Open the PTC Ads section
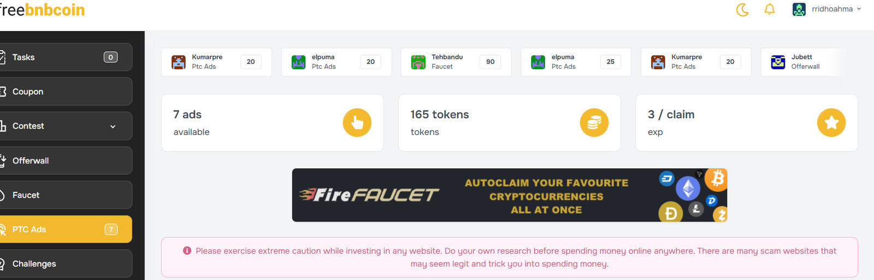Viewport: 874px width, 280px height. [x=66, y=229]
